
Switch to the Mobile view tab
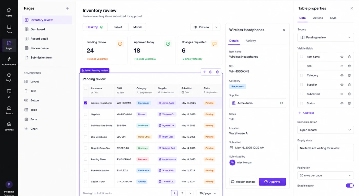(x=138, y=27)
